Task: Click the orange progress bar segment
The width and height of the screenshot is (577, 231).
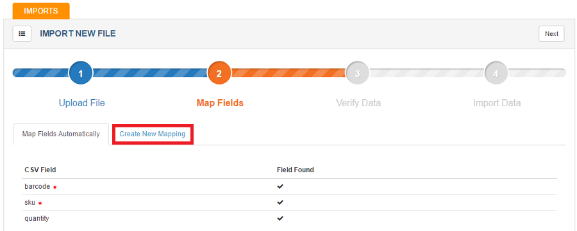Action: 288,73
